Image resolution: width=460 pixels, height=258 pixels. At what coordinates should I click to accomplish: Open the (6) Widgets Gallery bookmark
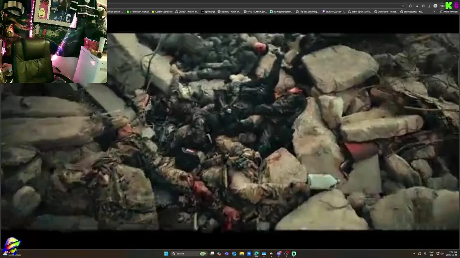pyautogui.click(x=281, y=11)
